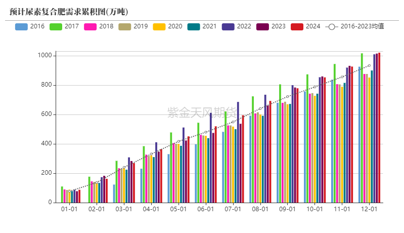Click the 2016-2023均值 line marker icon

[332, 26]
